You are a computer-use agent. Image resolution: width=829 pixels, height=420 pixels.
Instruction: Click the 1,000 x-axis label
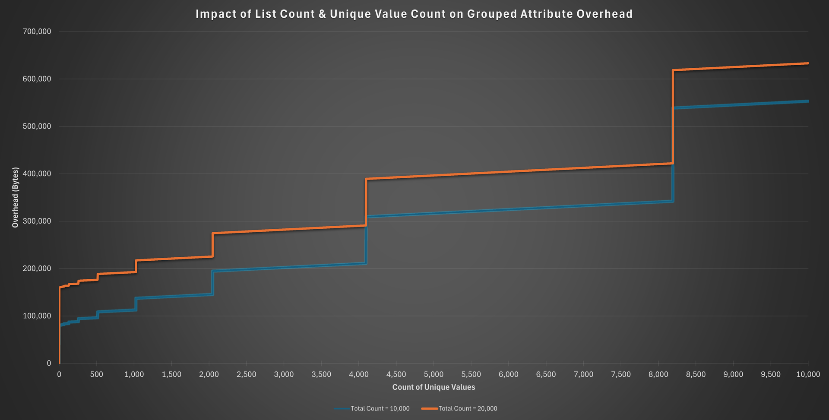(134, 374)
